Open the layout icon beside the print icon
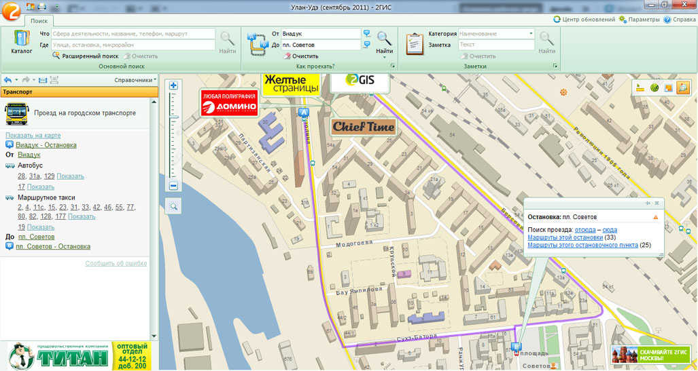The image size is (698, 371). pos(31,7)
